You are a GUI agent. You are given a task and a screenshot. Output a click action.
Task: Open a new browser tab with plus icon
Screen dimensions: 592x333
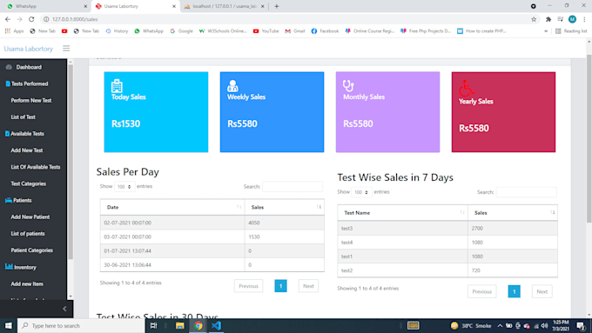coord(276,6)
